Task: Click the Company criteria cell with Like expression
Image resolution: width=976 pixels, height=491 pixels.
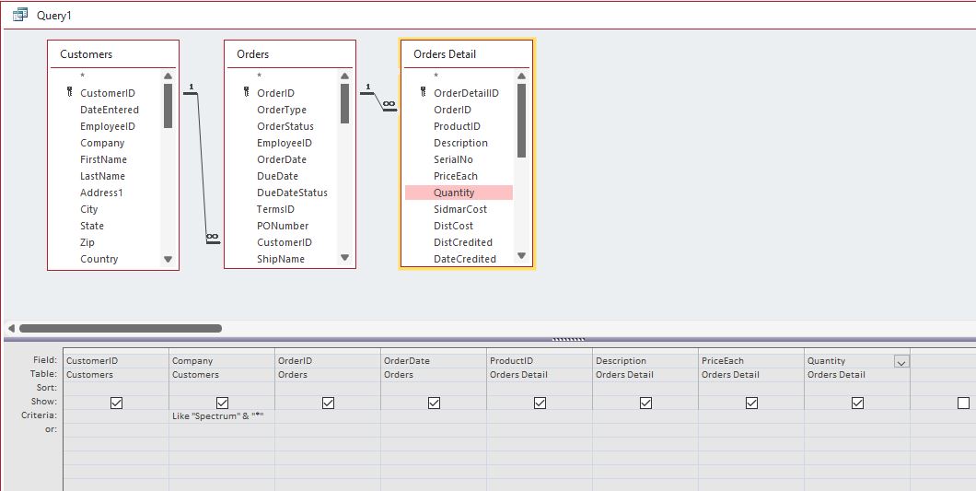Action: click(221, 416)
